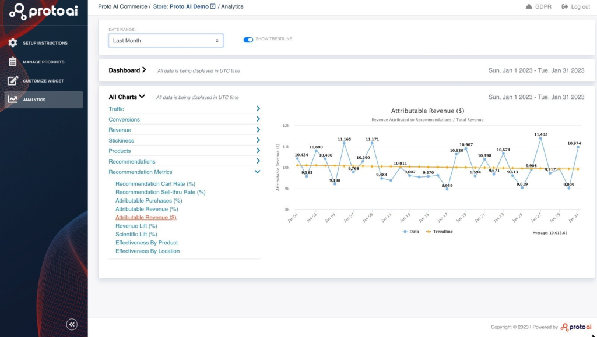Open the Setup Instructions menu item
This screenshot has height=337, width=597.
pyautogui.click(x=43, y=43)
